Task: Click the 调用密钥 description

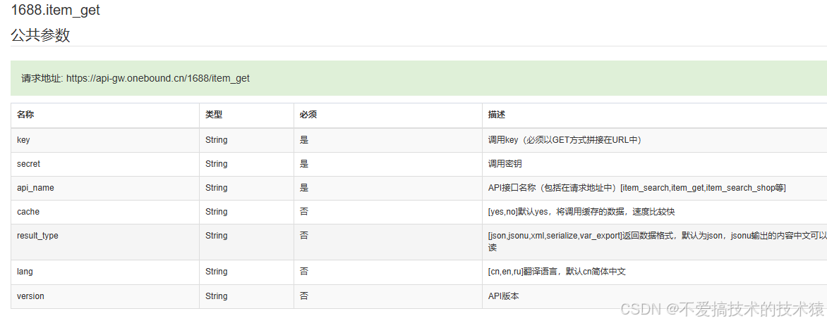Action: point(505,164)
